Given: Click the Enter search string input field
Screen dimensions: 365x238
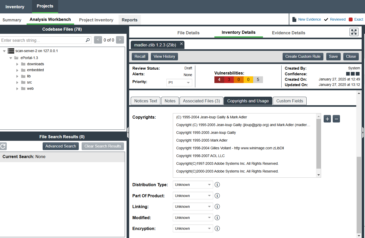Looking at the screenshot, I should tap(43, 40).
